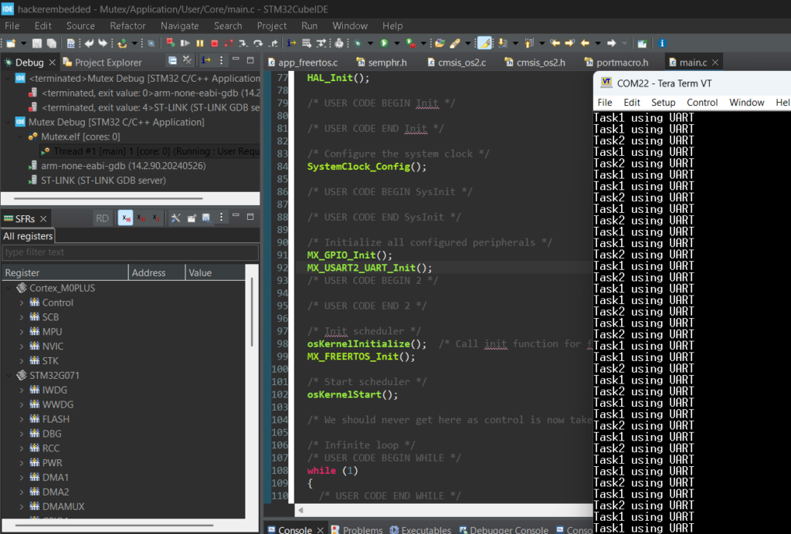Toggle hexadecimal X16 register format
The height and width of the screenshot is (534, 791).
tap(125, 218)
